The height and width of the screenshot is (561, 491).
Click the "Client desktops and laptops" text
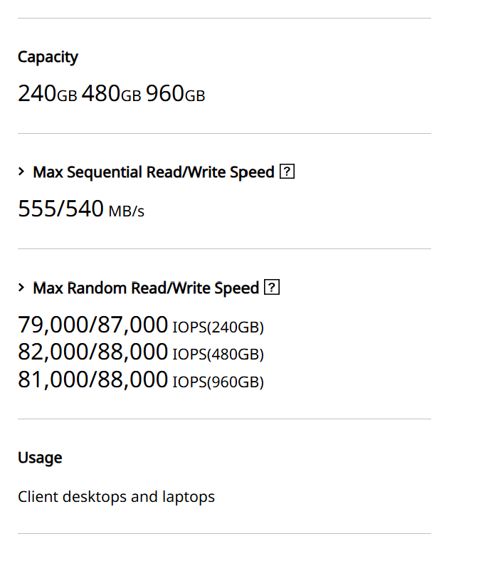point(116,496)
